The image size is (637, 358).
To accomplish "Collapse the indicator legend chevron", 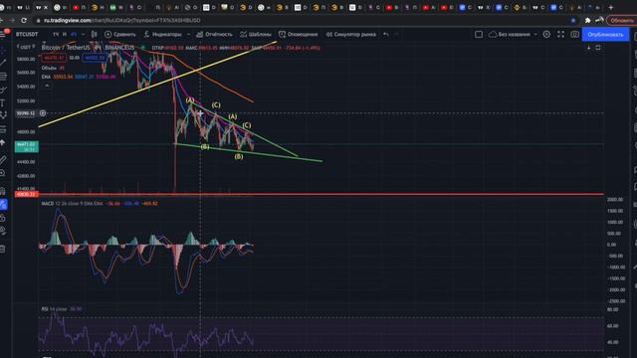I will click(47, 86).
